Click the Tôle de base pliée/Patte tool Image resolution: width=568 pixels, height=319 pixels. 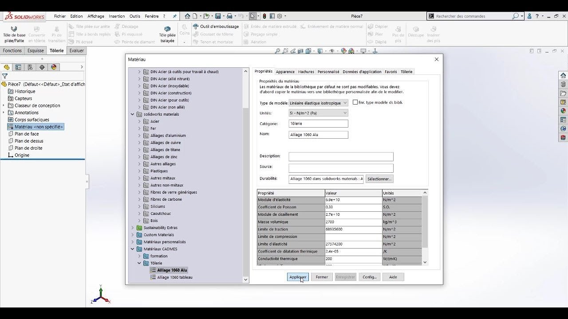(14, 34)
